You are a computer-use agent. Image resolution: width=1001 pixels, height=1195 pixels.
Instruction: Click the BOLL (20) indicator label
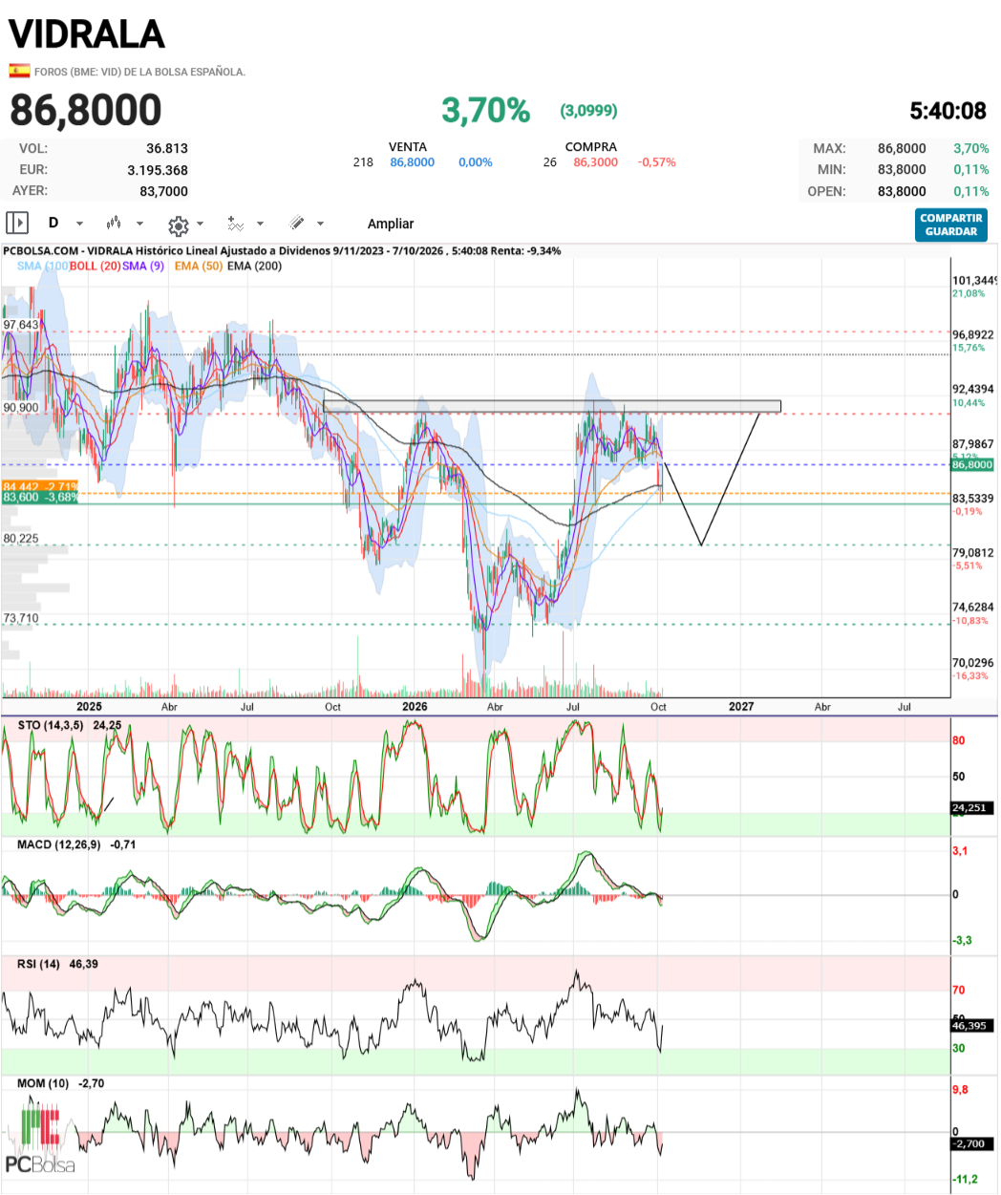click(95, 266)
